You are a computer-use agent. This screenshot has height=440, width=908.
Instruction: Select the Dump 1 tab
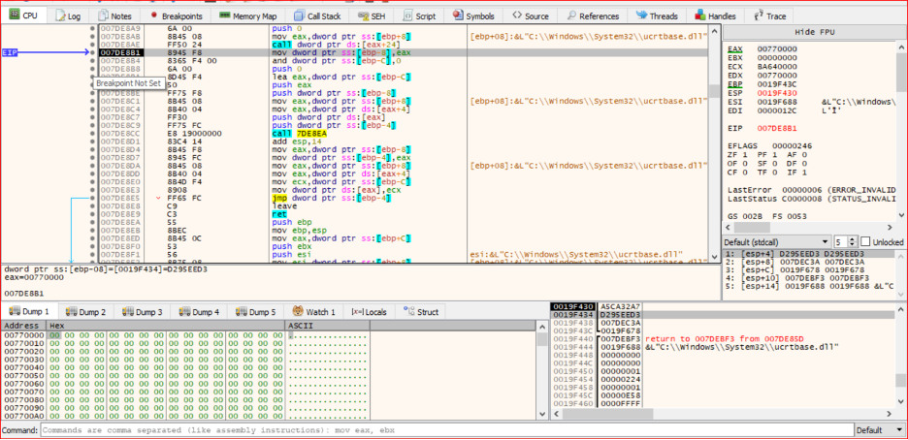[x=29, y=312]
